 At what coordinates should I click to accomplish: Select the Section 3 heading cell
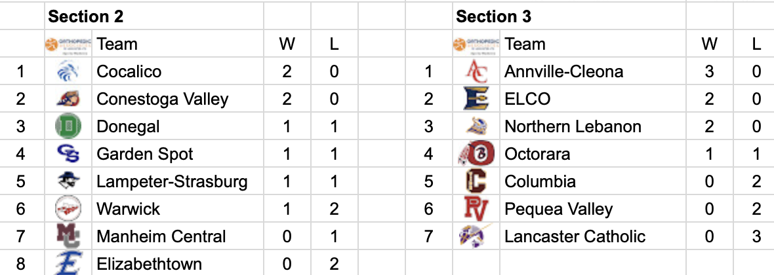[x=493, y=16]
